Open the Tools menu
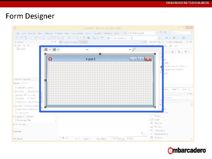Image resolution: width=212 pixels, height=159 pixels. click(x=88, y=33)
